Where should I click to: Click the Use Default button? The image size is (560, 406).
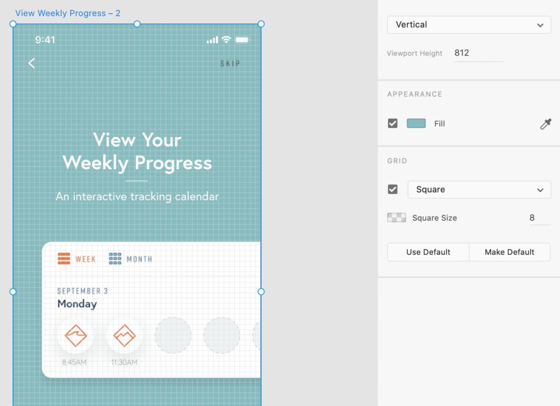428,252
